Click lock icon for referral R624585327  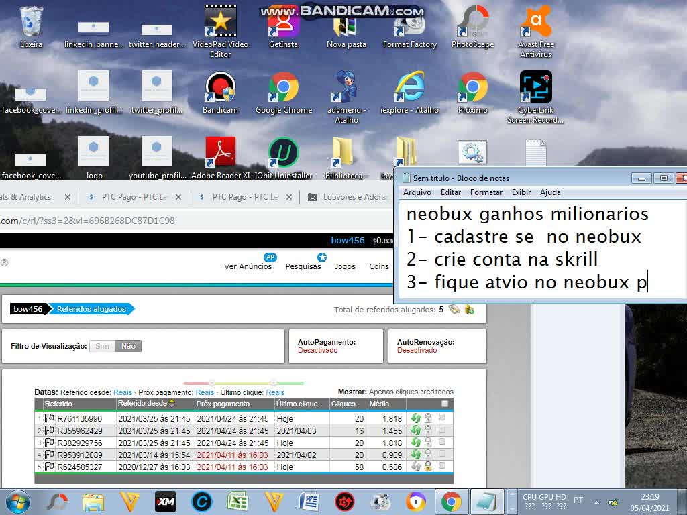tap(428, 467)
